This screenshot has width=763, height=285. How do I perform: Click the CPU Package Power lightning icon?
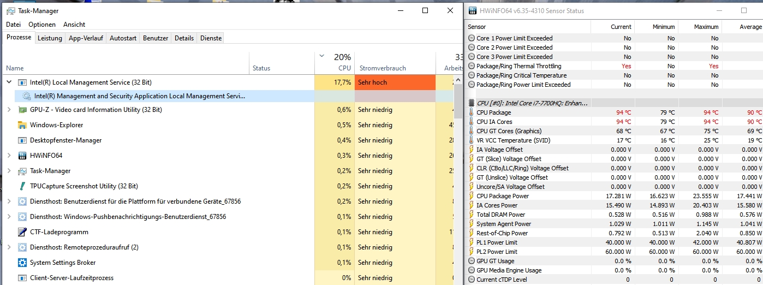pos(472,196)
